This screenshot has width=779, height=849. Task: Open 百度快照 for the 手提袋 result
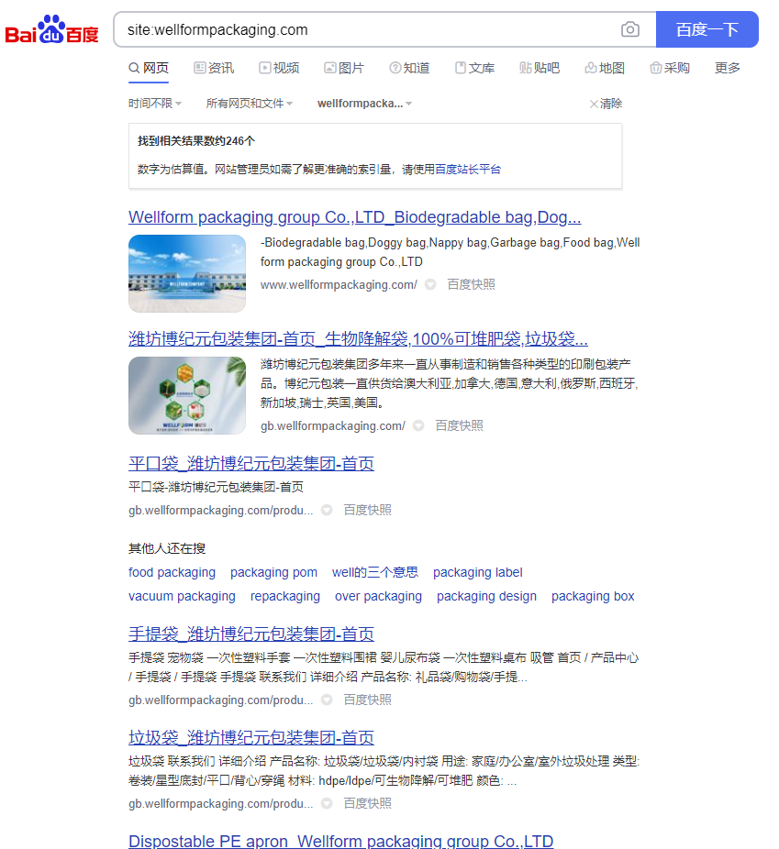pos(367,700)
